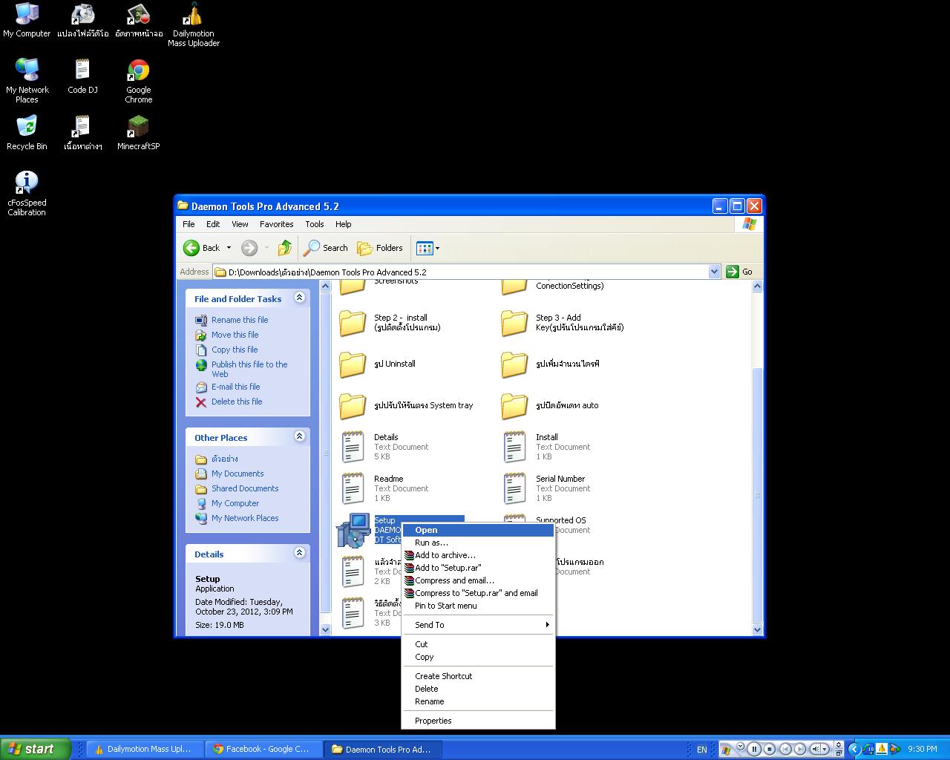Image resolution: width=950 pixels, height=760 pixels.
Task: Click the Go button beside address bar
Action: 740,272
